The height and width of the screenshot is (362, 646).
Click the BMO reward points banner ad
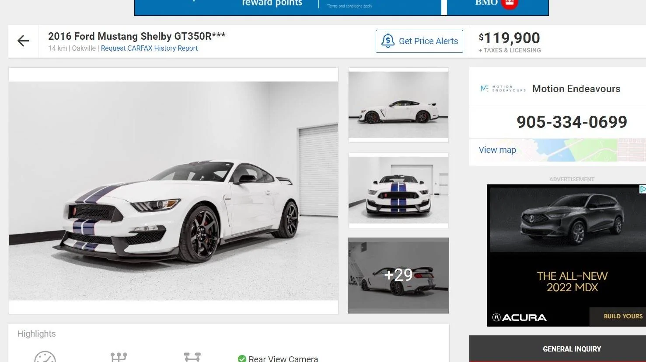[x=341, y=7]
